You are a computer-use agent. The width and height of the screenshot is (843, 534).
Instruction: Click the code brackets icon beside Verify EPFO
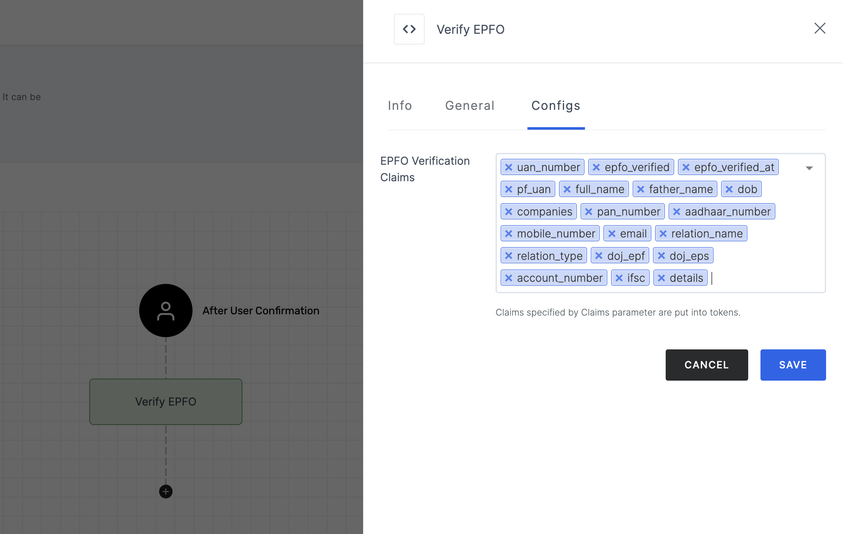click(409, 29)
